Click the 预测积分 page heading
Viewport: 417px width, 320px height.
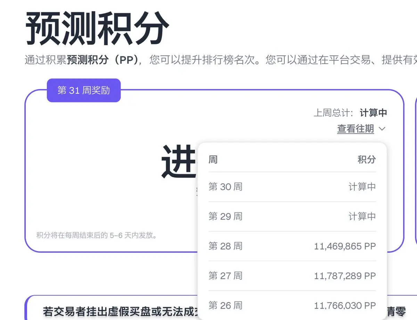click(x=97, y=29)
